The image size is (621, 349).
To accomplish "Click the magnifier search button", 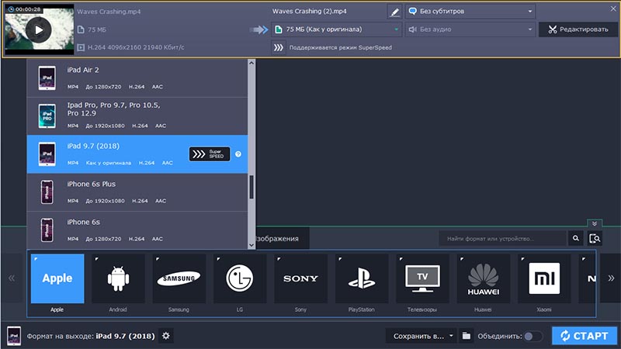I will pos(575,239).
